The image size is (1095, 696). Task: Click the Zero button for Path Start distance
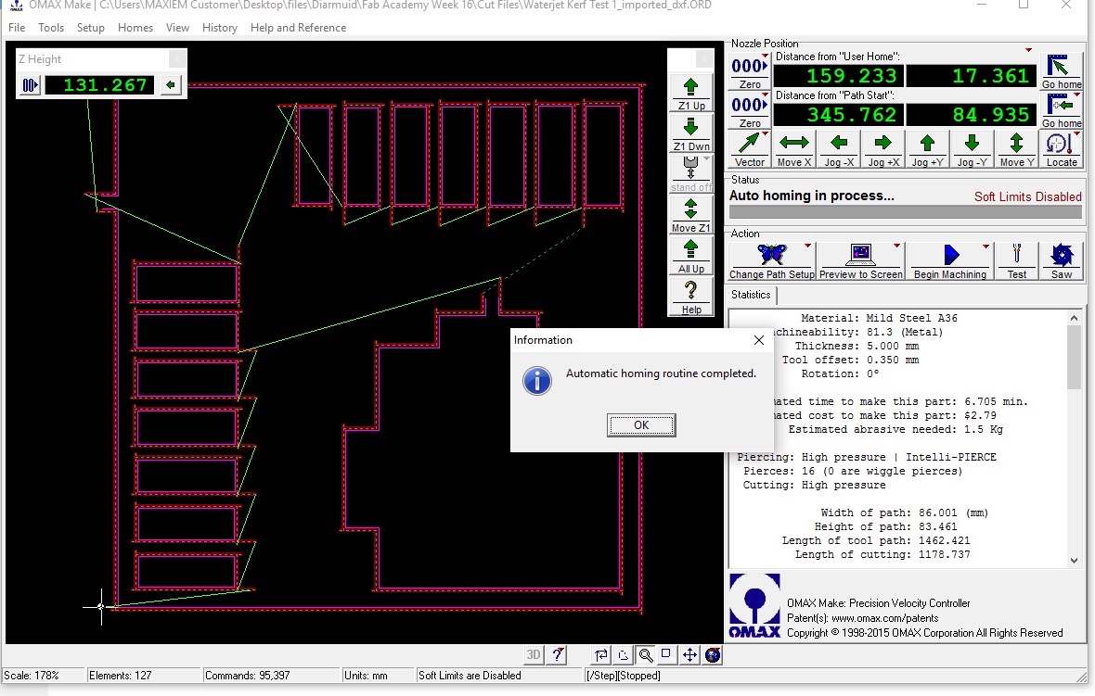point(750,111)
